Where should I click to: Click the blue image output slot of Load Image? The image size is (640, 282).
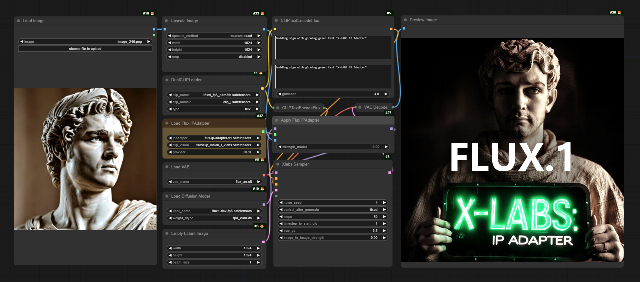coord(154,29)
